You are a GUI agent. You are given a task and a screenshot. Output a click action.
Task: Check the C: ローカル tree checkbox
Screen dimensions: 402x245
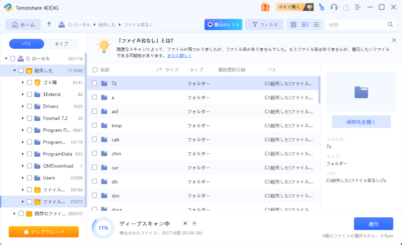coord(13,58)
